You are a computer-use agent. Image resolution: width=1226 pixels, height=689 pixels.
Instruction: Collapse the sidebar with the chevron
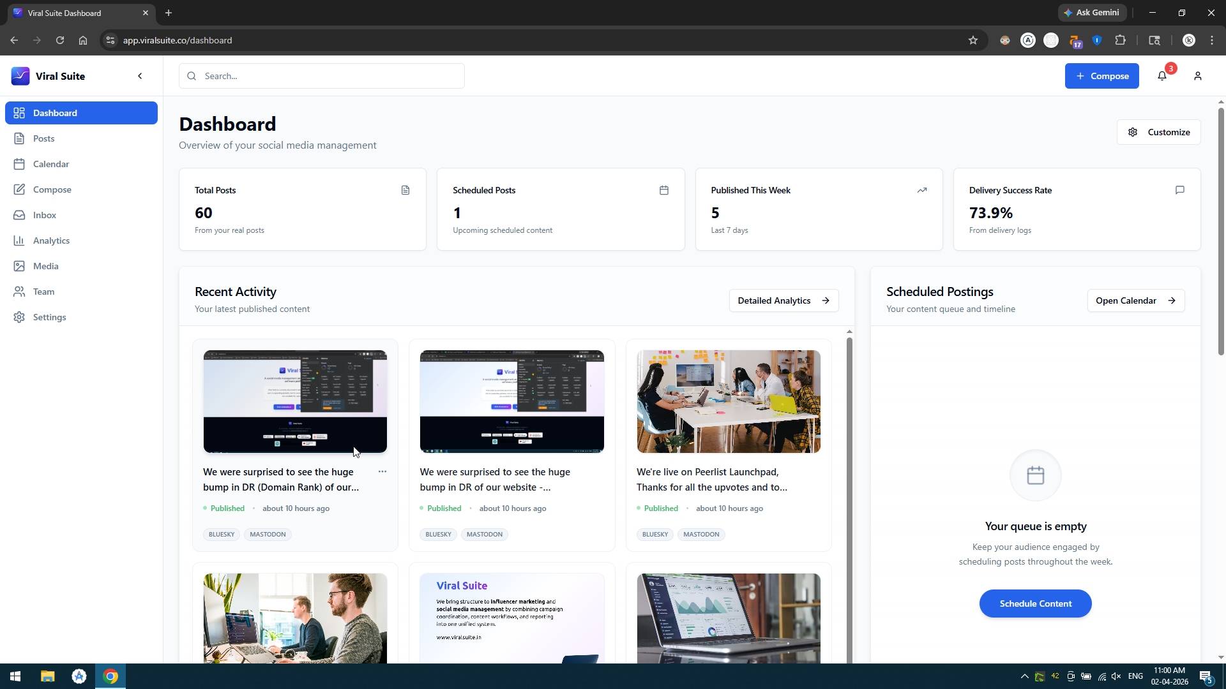(140, 76)
